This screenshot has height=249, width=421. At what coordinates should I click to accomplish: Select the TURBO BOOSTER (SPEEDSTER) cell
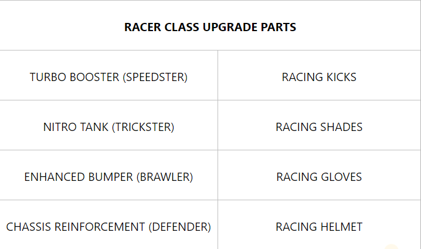click(108, 77)
